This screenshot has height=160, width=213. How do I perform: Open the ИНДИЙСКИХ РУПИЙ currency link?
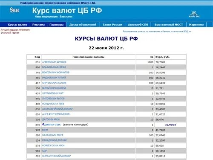pos(54,78)
